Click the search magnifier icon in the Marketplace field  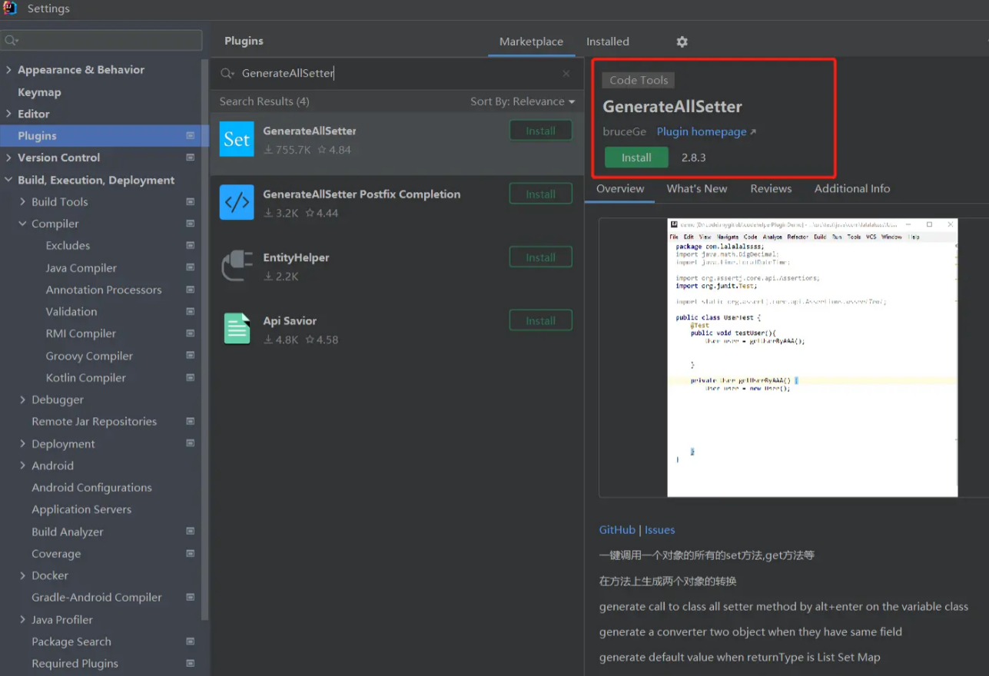pos(227,74)
